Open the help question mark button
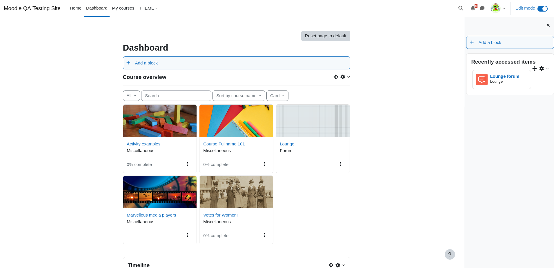The width and height of the screenshot is (554, 268). click(x=450, y=254)
